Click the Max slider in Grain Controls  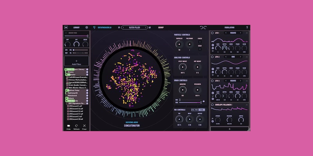191,103
